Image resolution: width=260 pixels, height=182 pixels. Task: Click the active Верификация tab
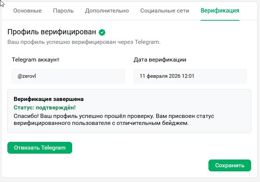tap(220, 11)
